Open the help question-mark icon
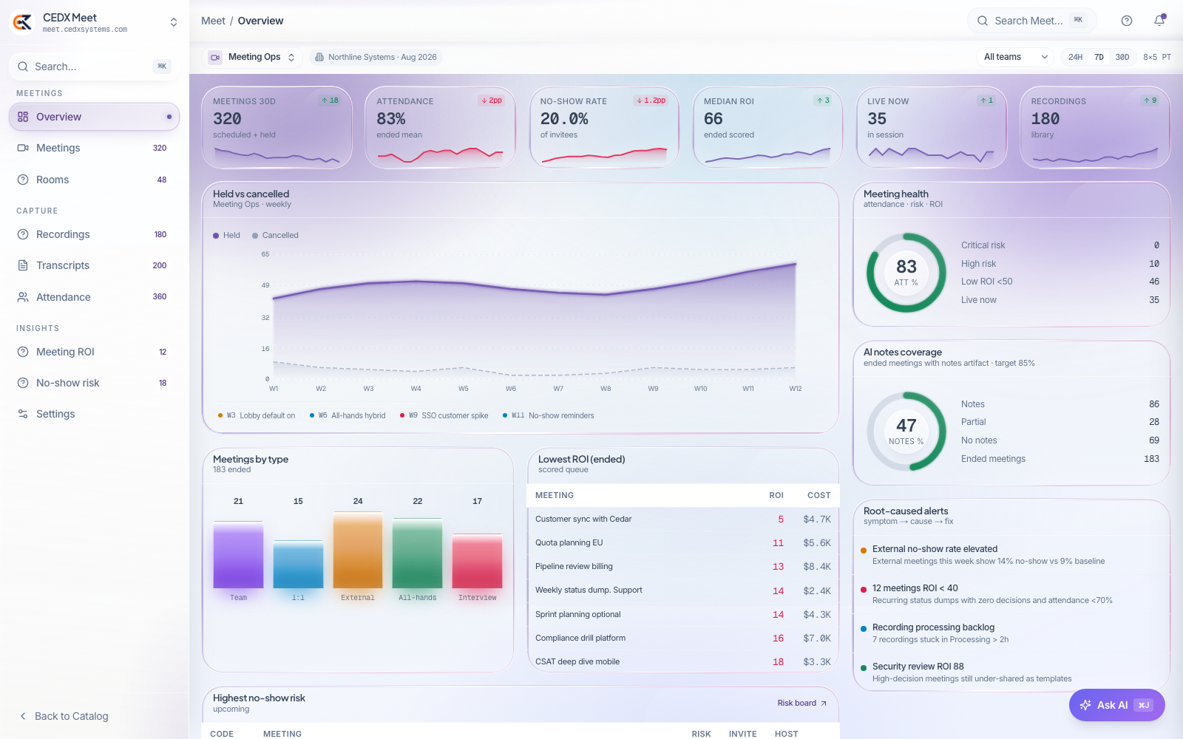Viewport: 1183px width, 739px height. pyautogui.click(x=1127, y=21)
